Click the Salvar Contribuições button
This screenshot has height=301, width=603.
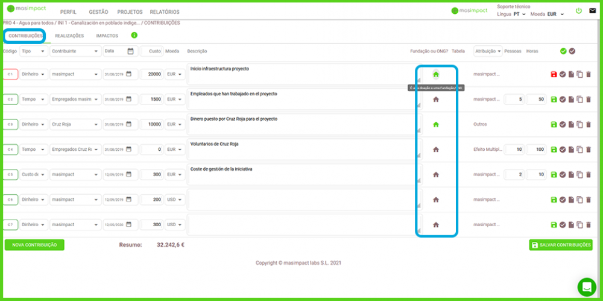point(561,245)
